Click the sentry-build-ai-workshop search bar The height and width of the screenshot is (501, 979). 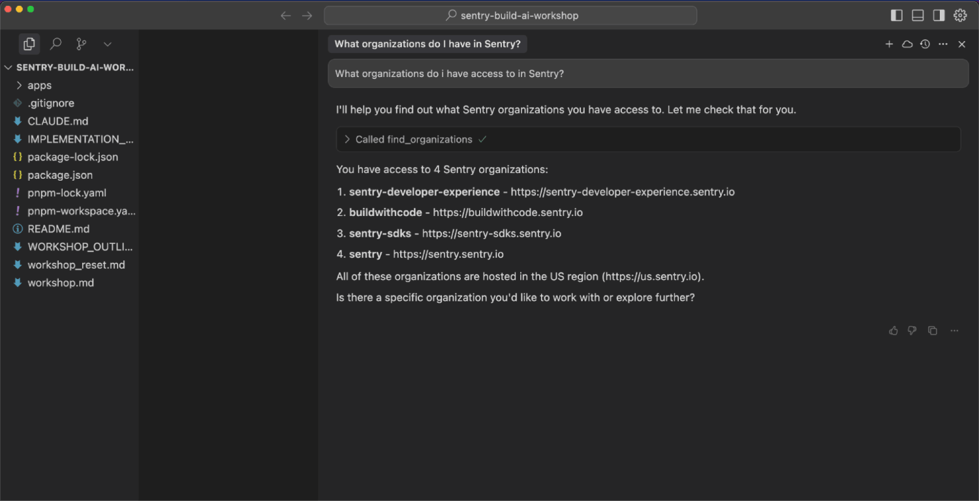point(510,16)
